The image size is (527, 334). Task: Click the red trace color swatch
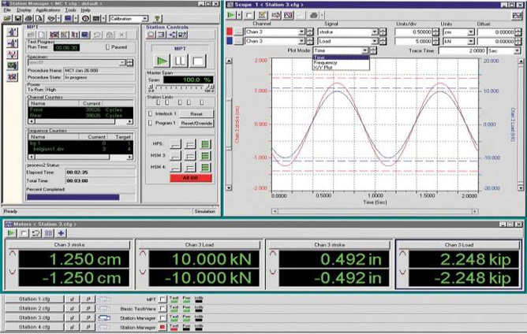(x=230, y=31)
